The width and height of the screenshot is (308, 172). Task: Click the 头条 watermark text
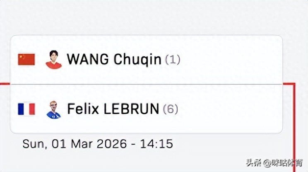255,162
